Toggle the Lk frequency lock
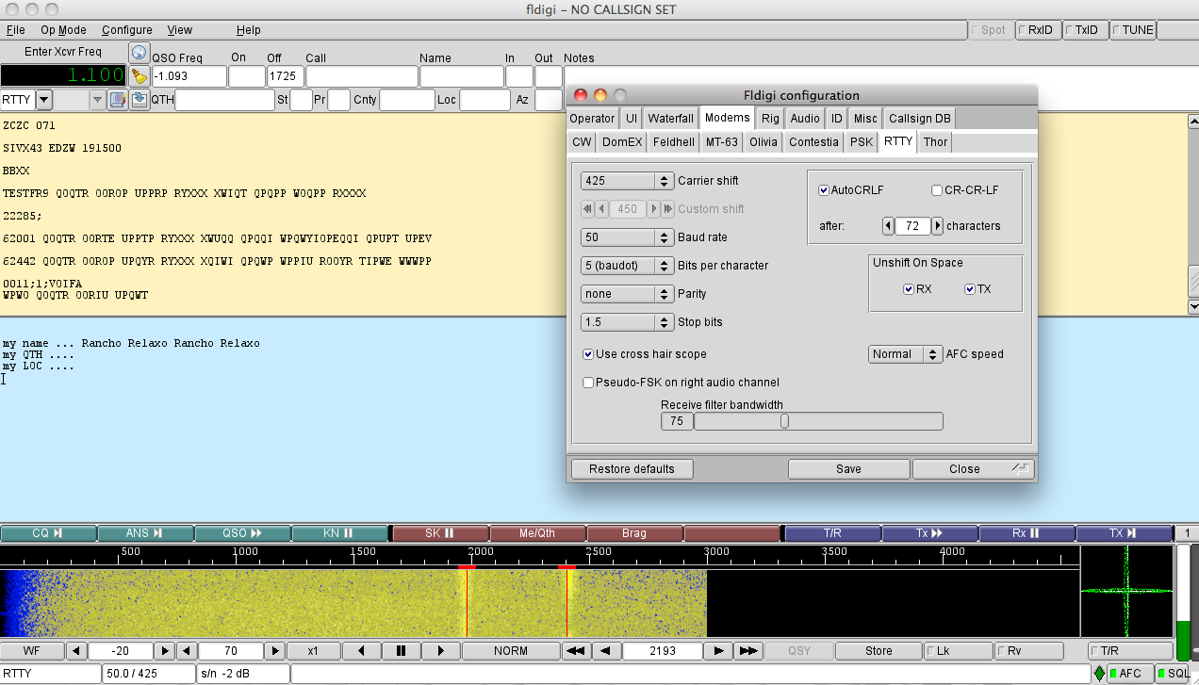Viewport: 1199px width, 685px height. coord(957,651)
